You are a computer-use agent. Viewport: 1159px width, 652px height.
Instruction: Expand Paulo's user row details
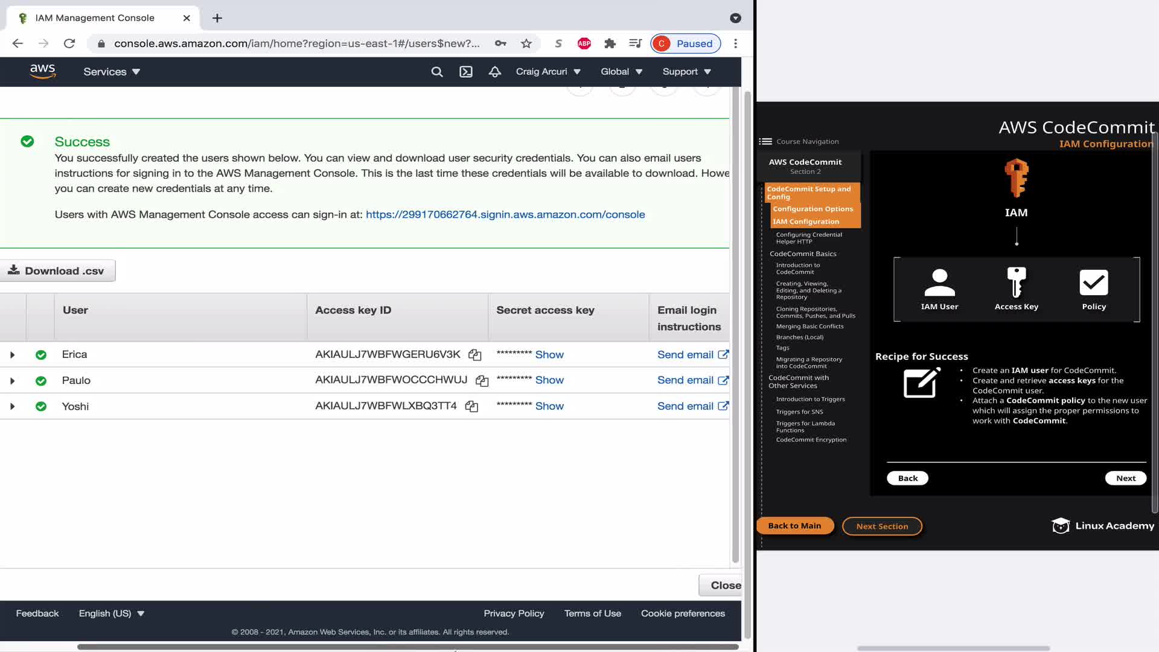(x=12, y=381)
